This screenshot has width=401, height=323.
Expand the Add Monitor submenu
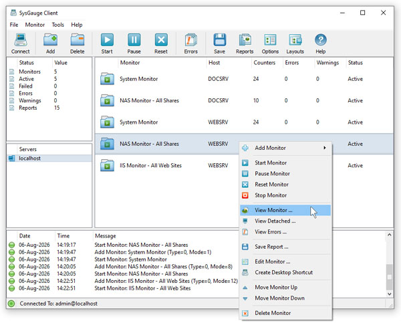pos(285,148)
